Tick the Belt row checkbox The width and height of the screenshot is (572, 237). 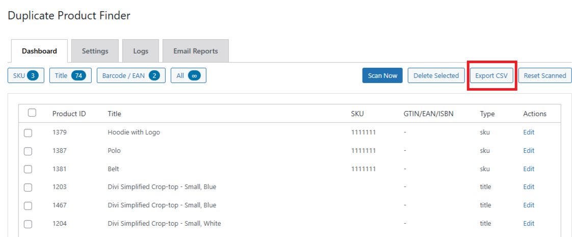[28, 169]
